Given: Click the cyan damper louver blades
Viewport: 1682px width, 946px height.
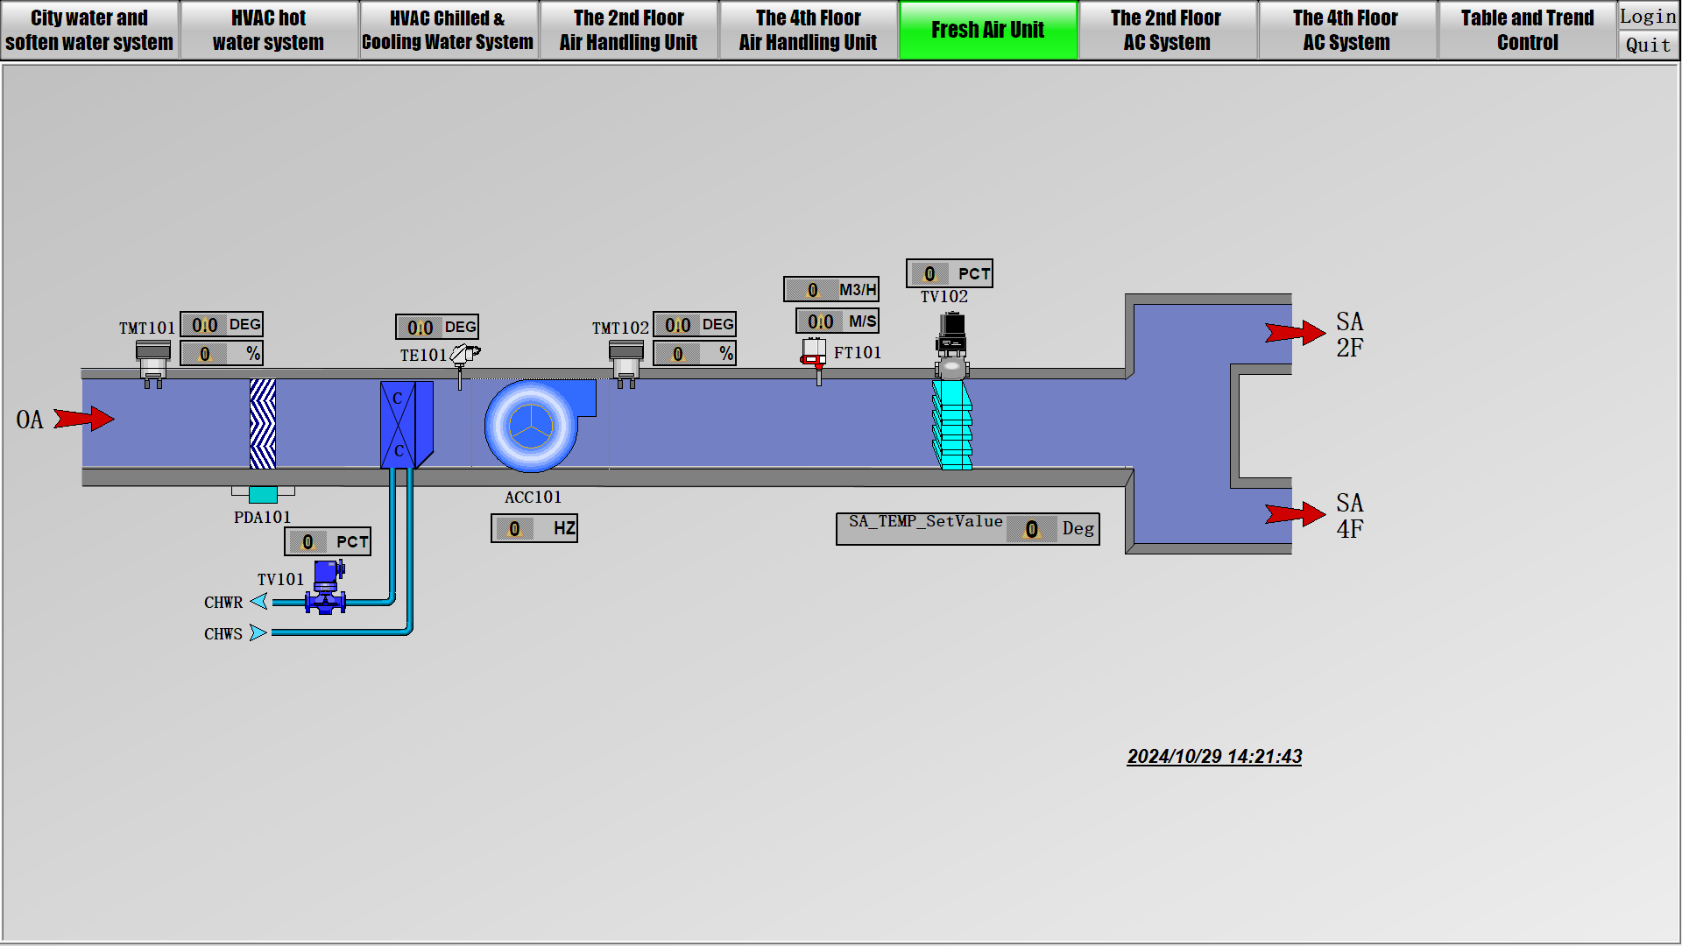Looking at the screenshot, I should point(952,426).
